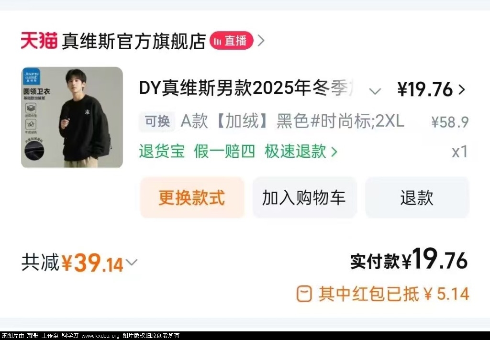Screen dimensions: 490x340
Task: Open the black sweatshirt product thumbnail
Action: [x=72, y=117]
